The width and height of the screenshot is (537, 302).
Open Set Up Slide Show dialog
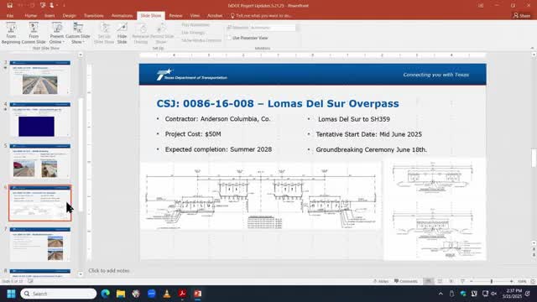pos(104,34)
